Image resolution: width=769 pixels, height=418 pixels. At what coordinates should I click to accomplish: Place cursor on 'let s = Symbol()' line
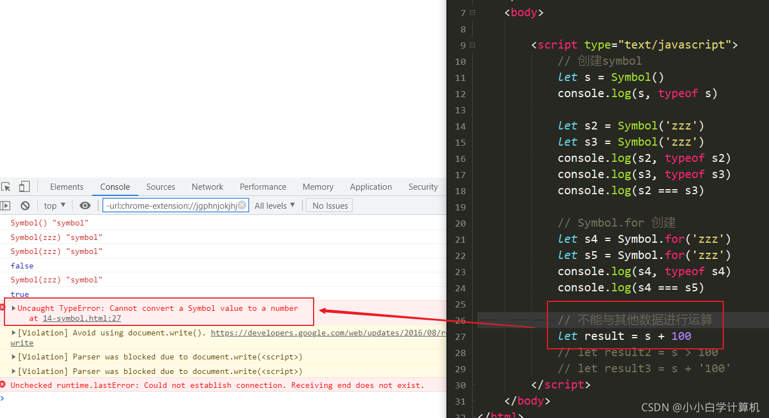point(611,77)
